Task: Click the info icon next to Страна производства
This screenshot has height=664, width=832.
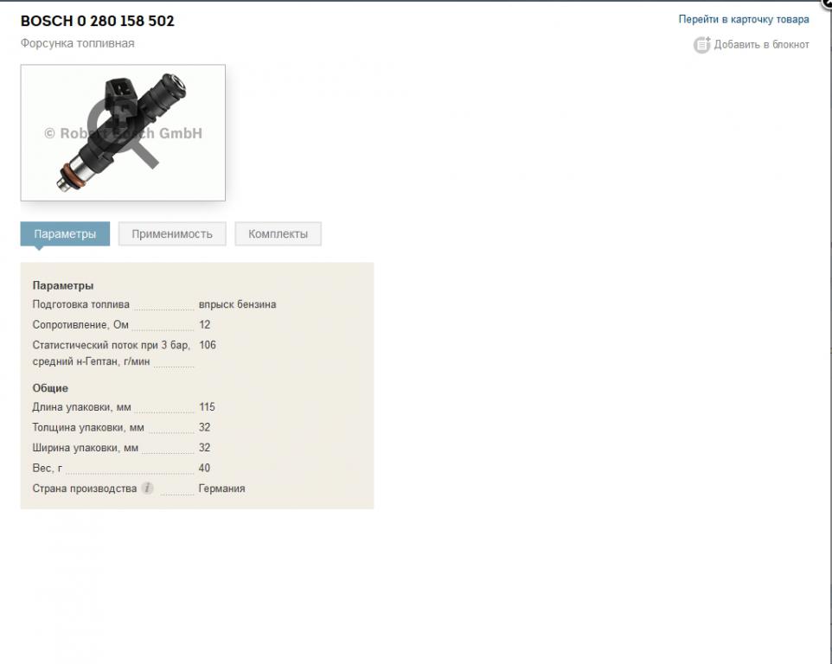Action: [x=147, y=488]
